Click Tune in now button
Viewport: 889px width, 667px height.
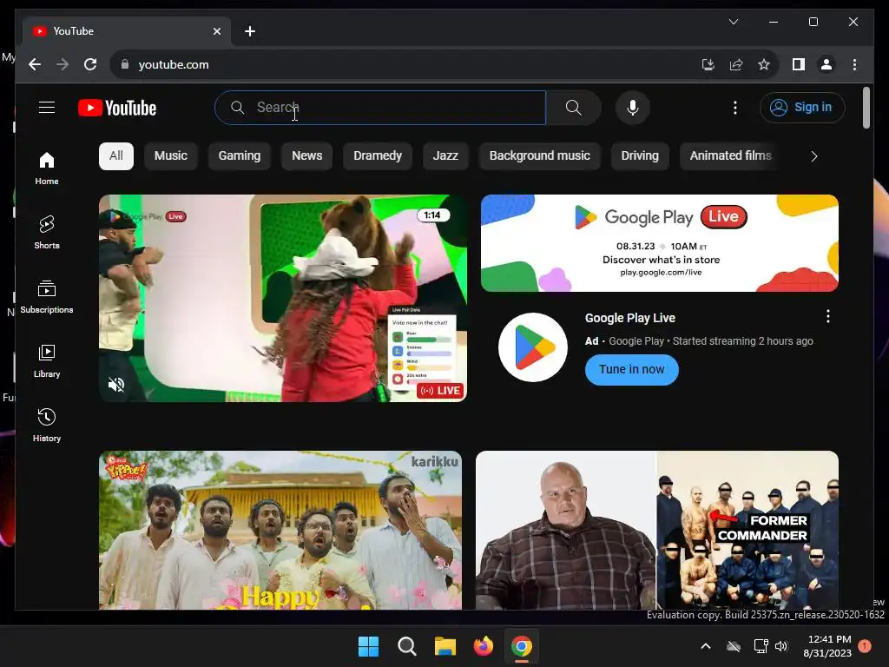coord(632,370)
